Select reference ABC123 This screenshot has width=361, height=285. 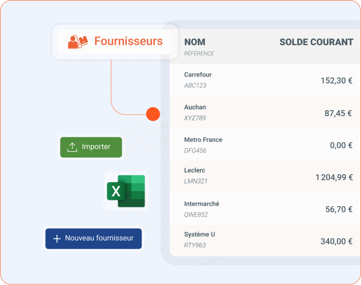(x=195, y=85)
